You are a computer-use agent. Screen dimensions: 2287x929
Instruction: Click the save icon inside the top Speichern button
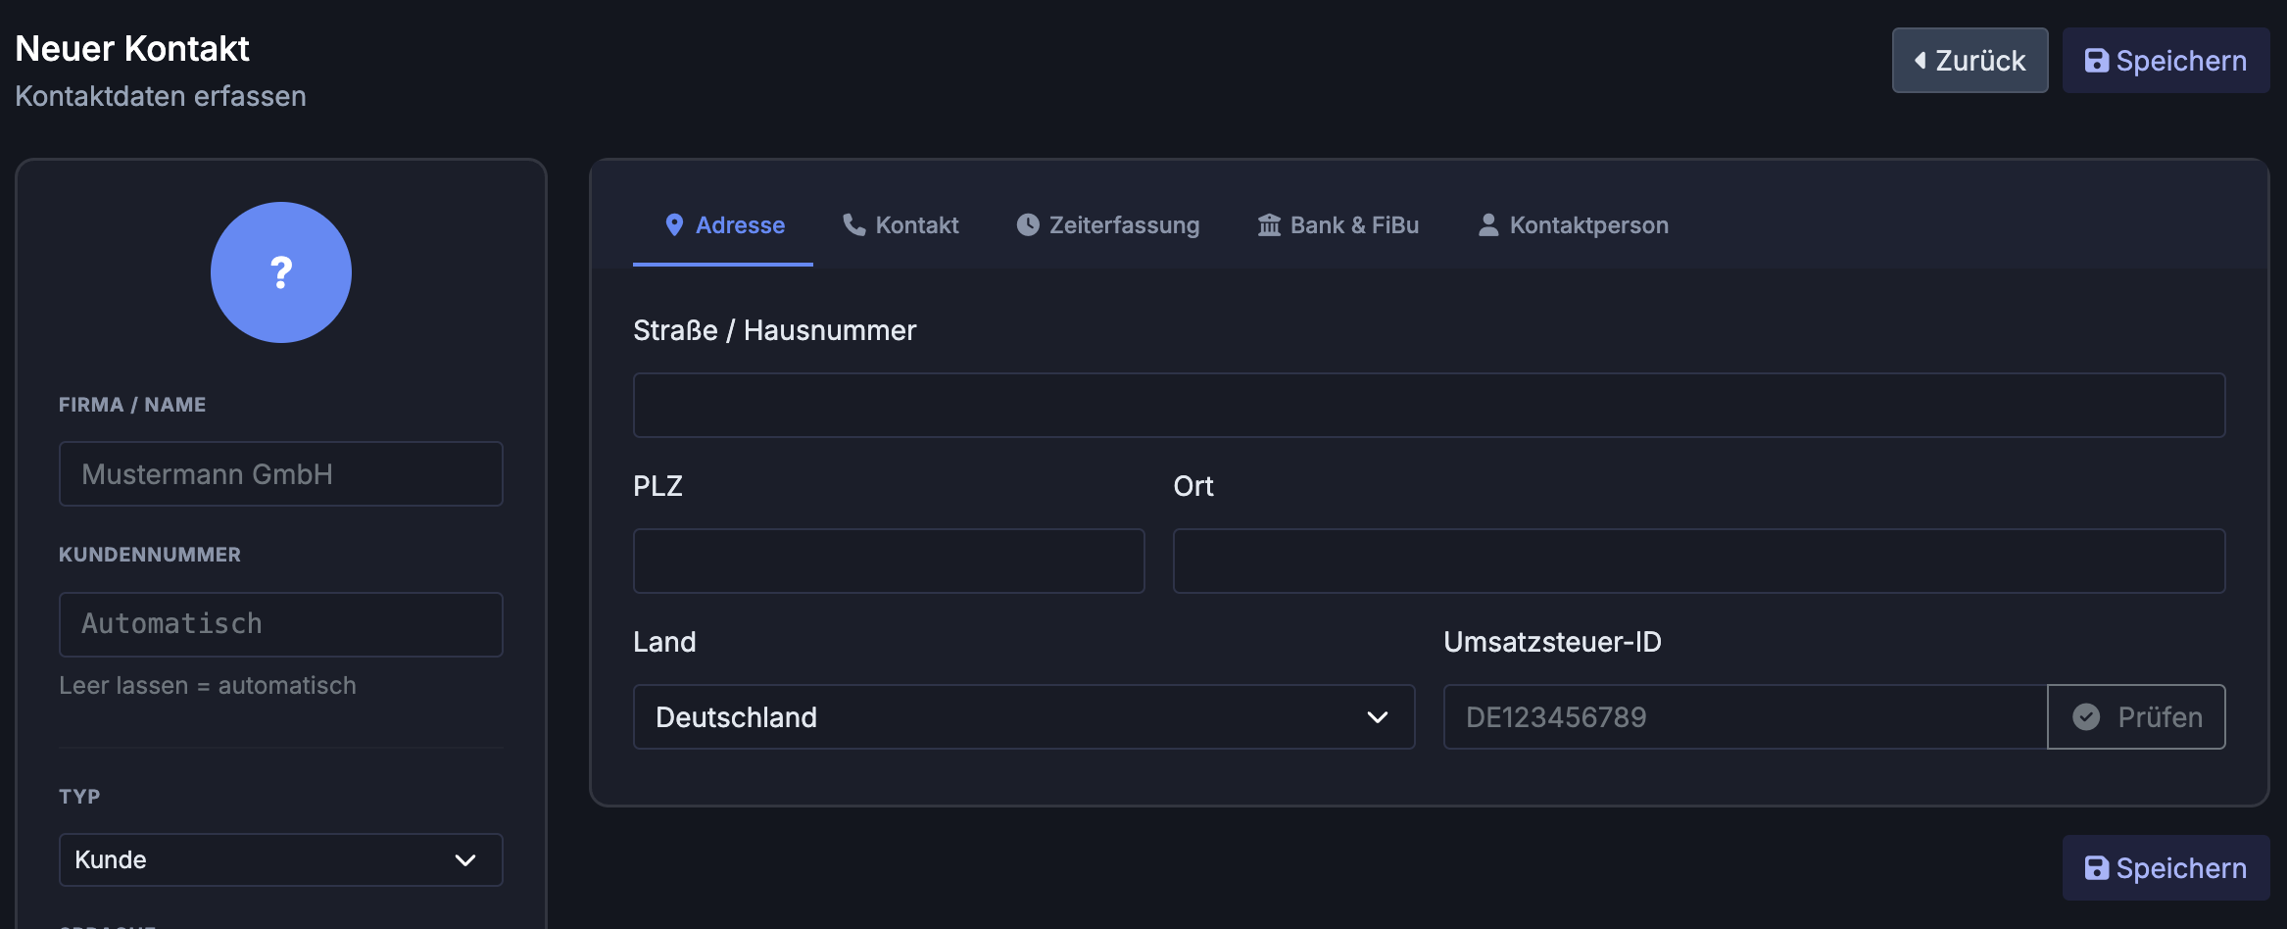(2096, 60)
